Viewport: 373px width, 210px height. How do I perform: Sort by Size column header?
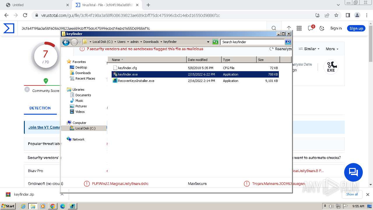click(x=268, y=60)
